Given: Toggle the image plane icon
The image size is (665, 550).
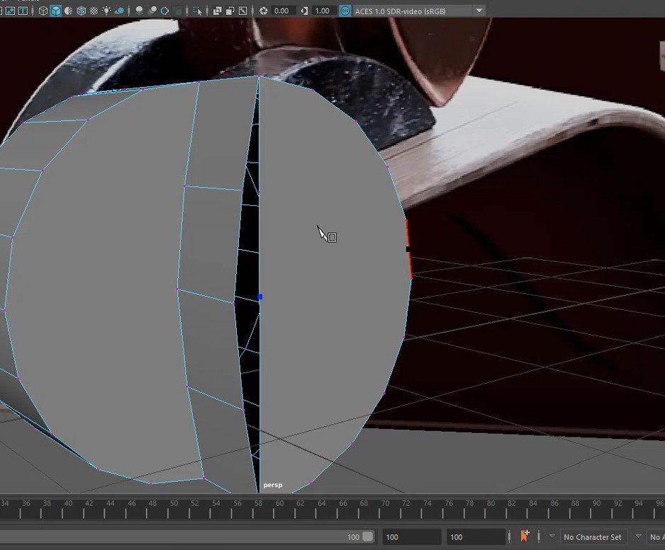Looking at the screenshot, I should pos(10,11).
